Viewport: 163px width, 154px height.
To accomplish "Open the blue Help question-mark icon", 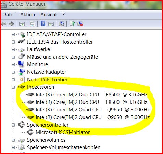I will pos(43,24).
